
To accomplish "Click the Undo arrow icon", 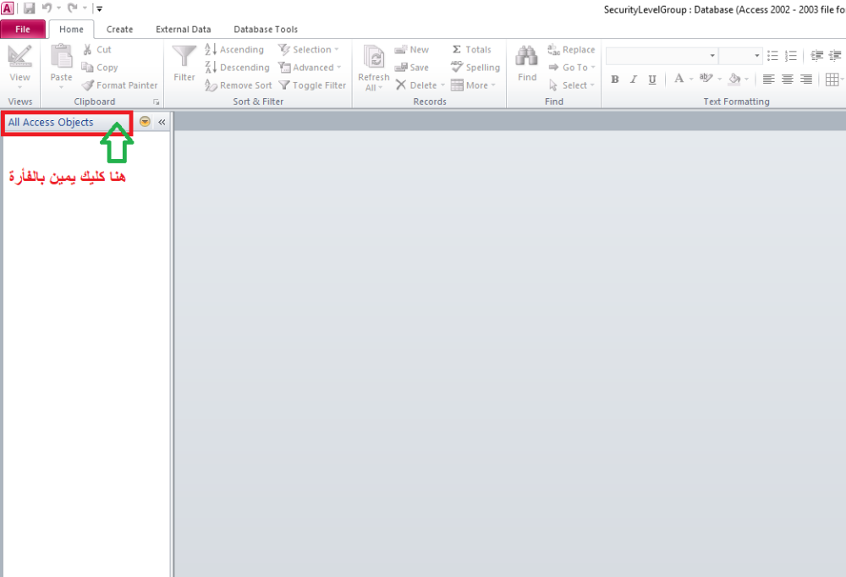I will click(x=47, y=8).
